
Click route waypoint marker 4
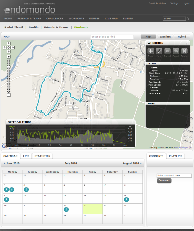pos(99,52)
